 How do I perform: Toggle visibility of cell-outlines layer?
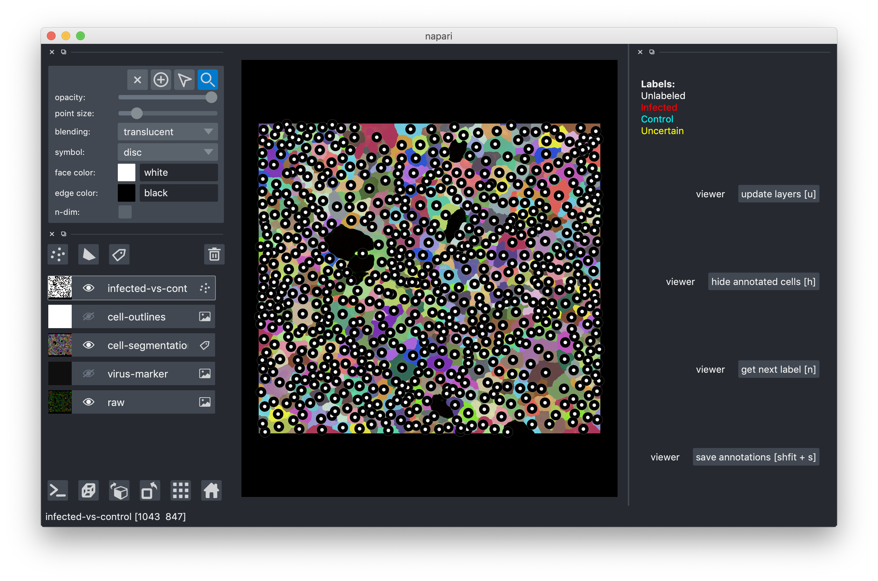(88, 317)
